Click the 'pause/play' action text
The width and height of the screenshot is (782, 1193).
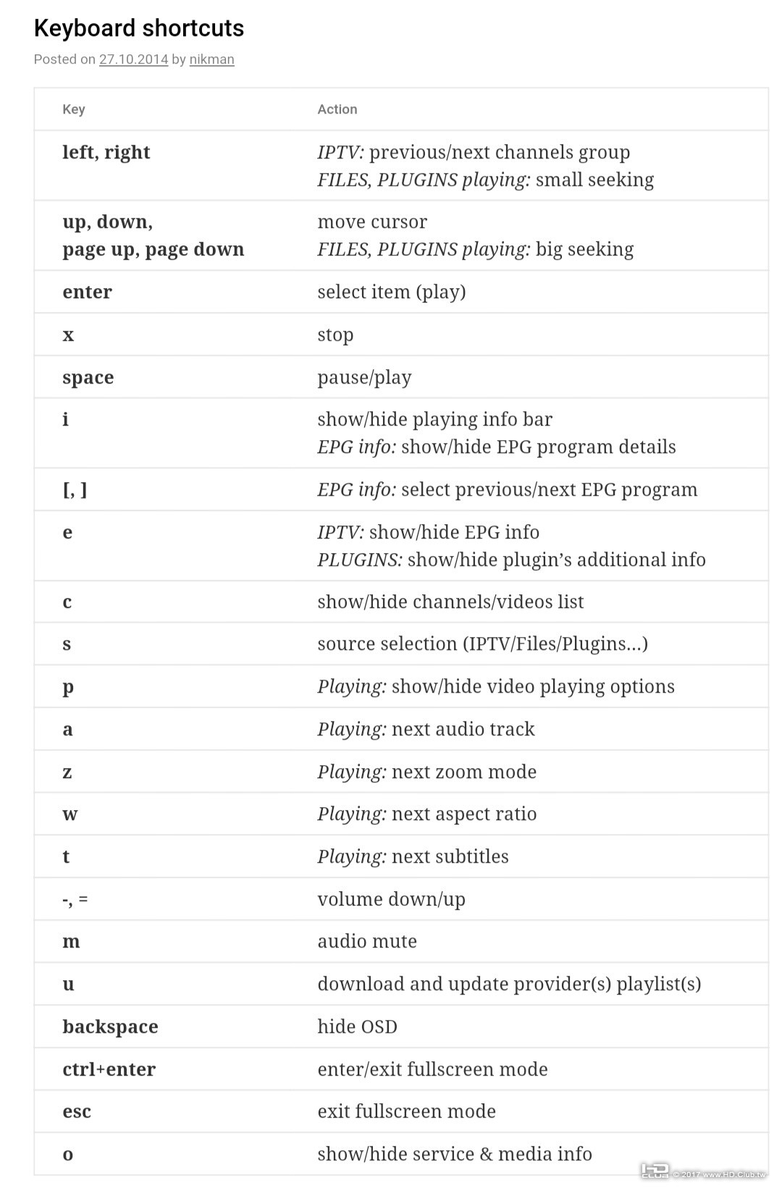coord(364,377)
